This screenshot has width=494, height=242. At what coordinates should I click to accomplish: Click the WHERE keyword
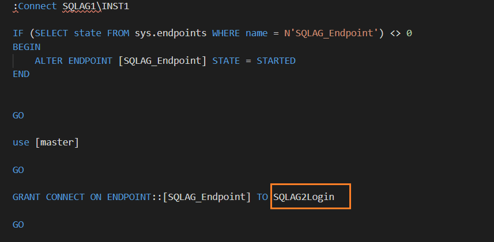[x=226, y=33]
